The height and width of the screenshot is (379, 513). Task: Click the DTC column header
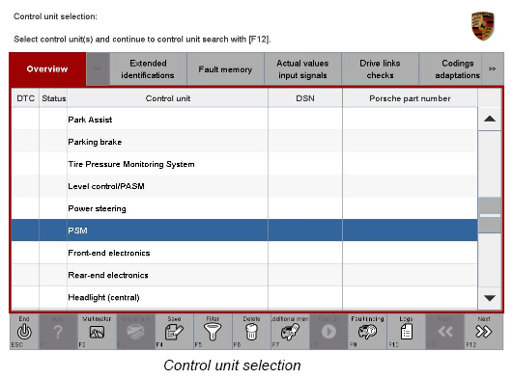tap(25, 98)
